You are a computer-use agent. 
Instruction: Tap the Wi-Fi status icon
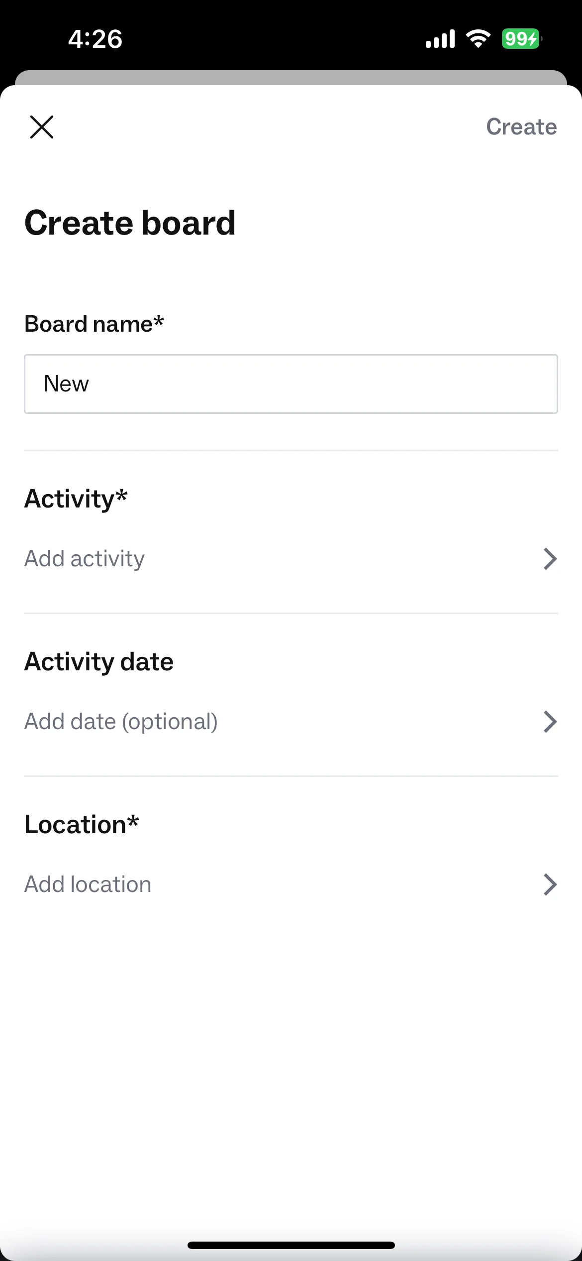[478, 38]
